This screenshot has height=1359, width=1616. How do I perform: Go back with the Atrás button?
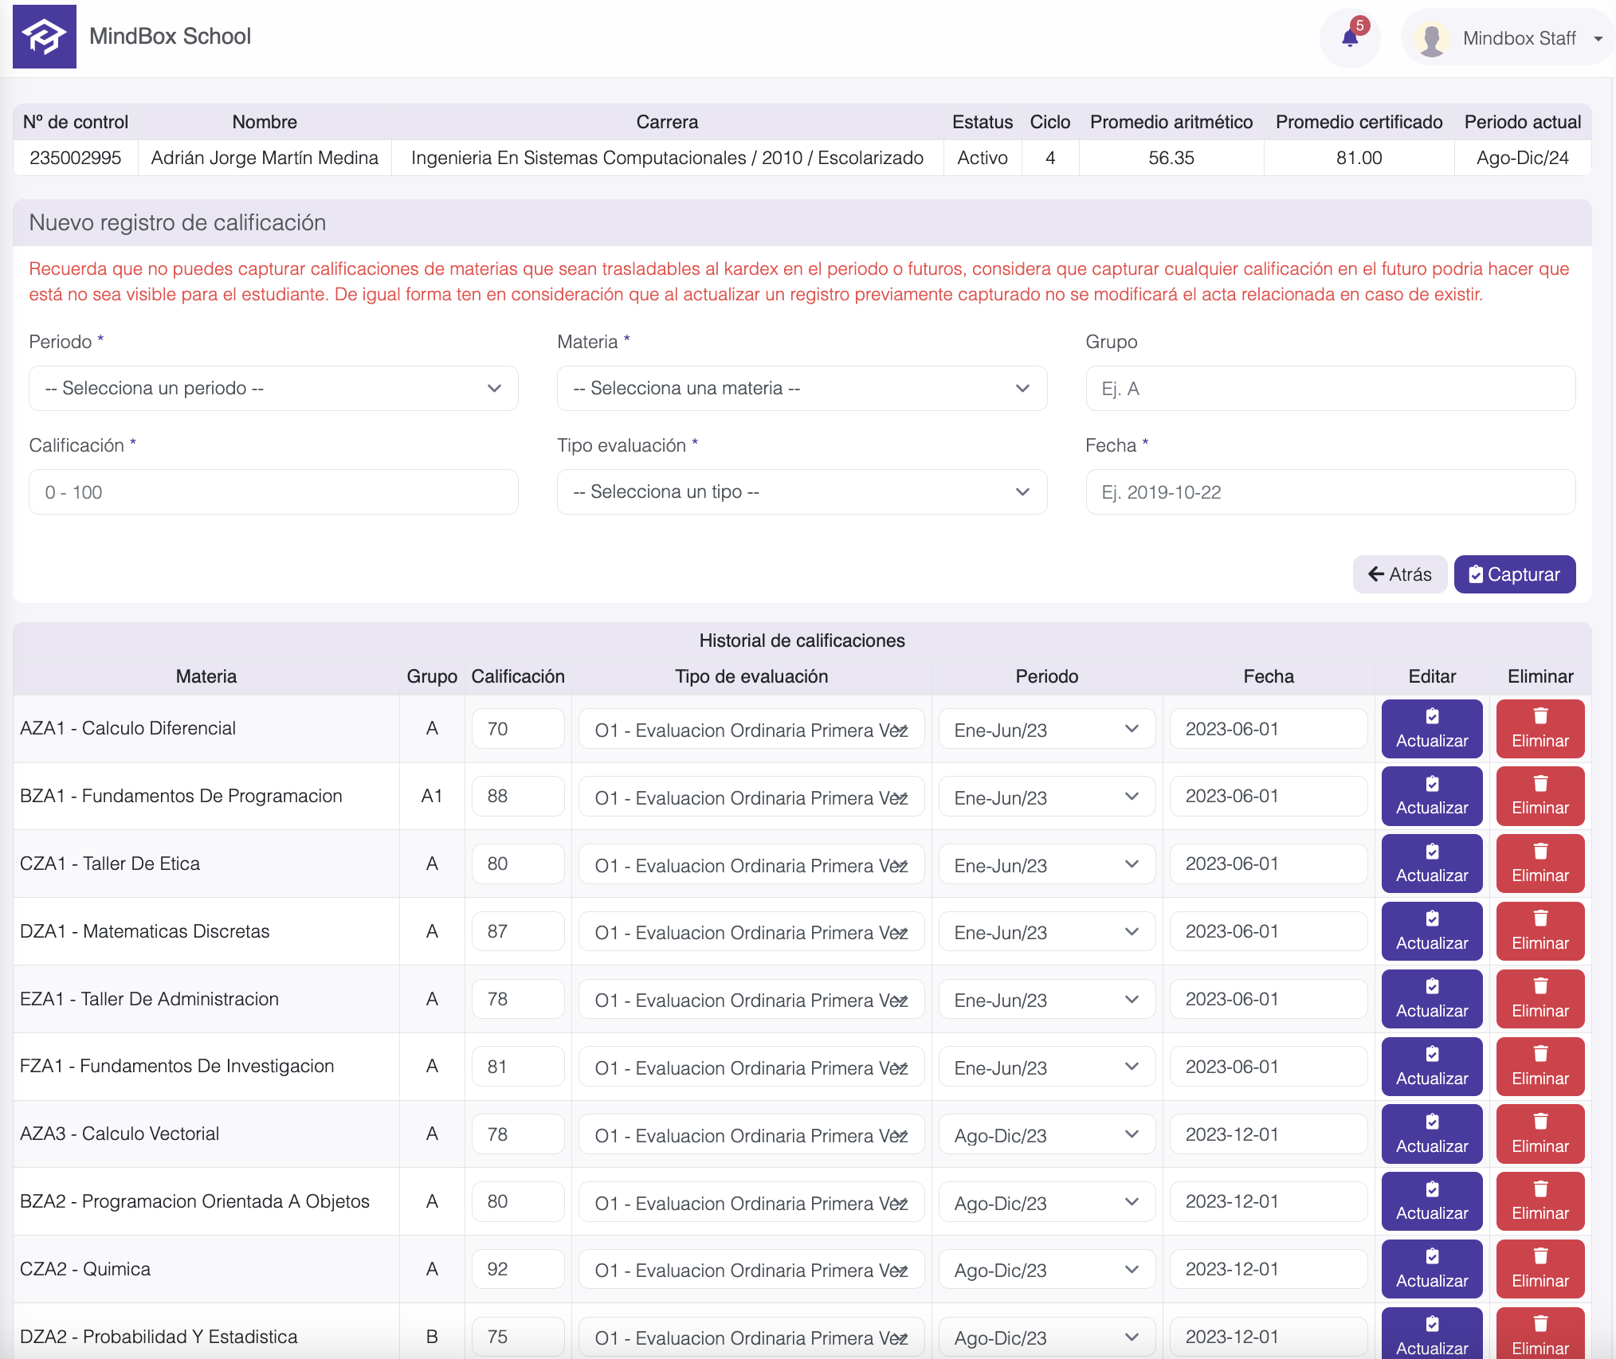[x=1399, y=574]
